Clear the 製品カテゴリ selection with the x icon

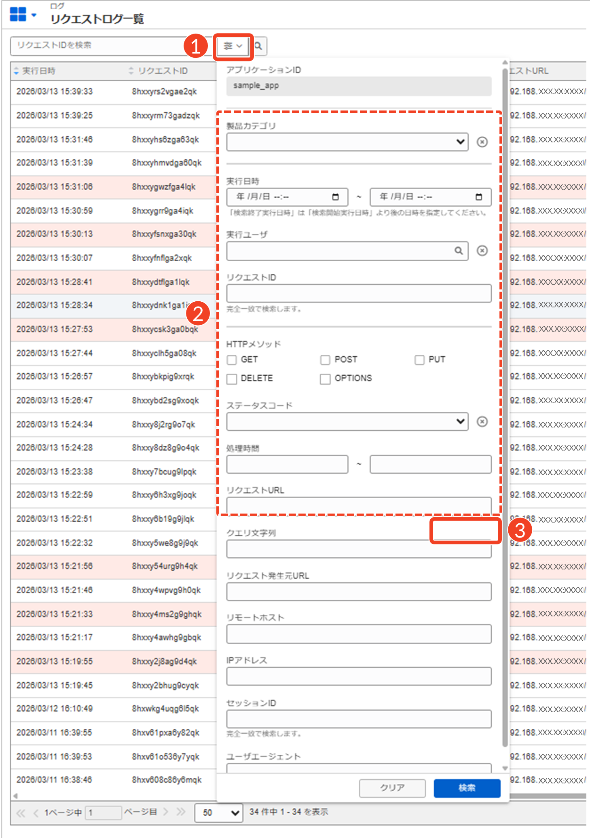tap(482, 142)
